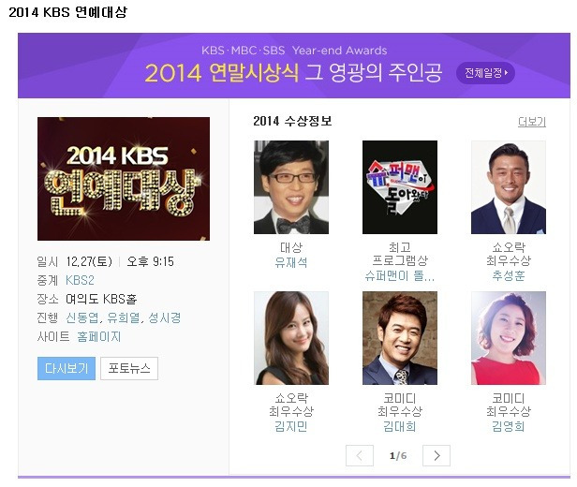Screen dimensions: 577x487
Task: Click the 슈퍼맨이 돌... program link
Action: [x=400, y=276]
